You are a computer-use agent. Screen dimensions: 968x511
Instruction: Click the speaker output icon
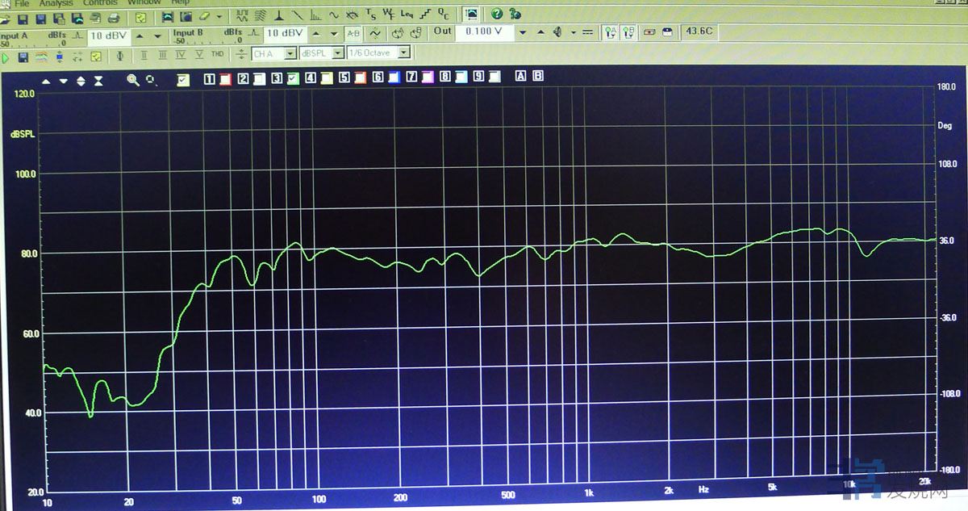pyautogui.click(x=557, y=32)
